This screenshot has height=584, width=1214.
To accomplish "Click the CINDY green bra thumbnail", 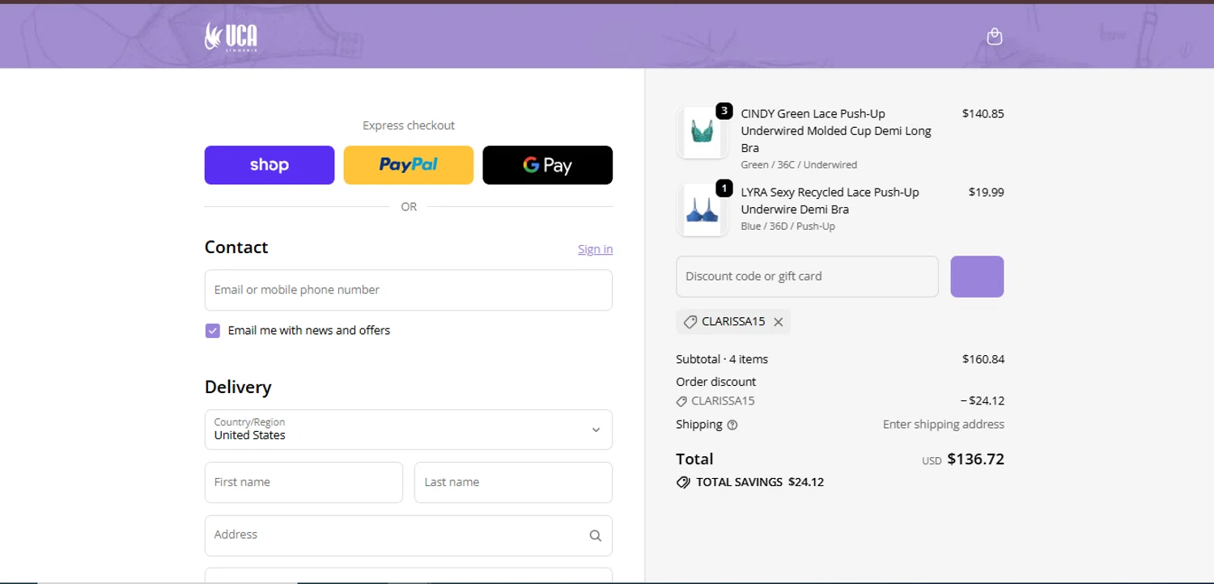I will 703,133.
